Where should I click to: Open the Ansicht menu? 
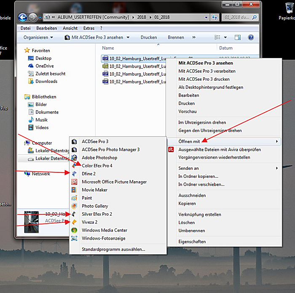(70, 28)
